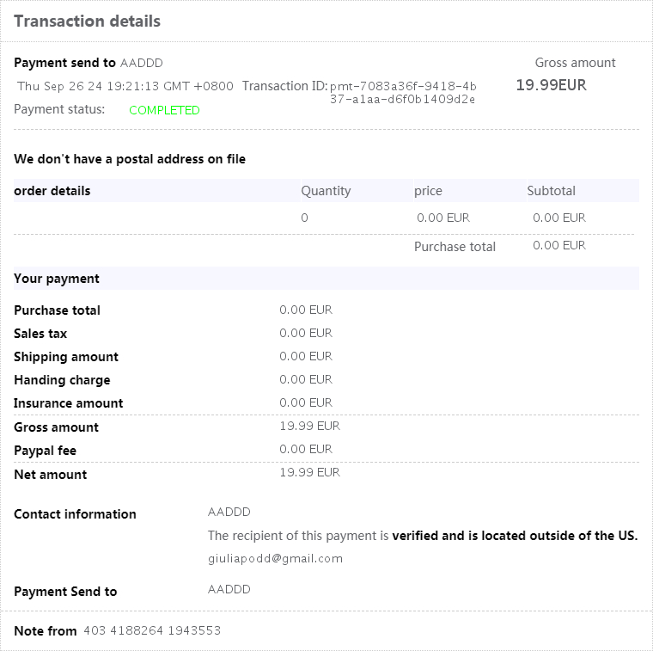Select the Thu Sep 26 timestamp
The width and height of the screenshot is (653, 651).
tap(125, 86)
